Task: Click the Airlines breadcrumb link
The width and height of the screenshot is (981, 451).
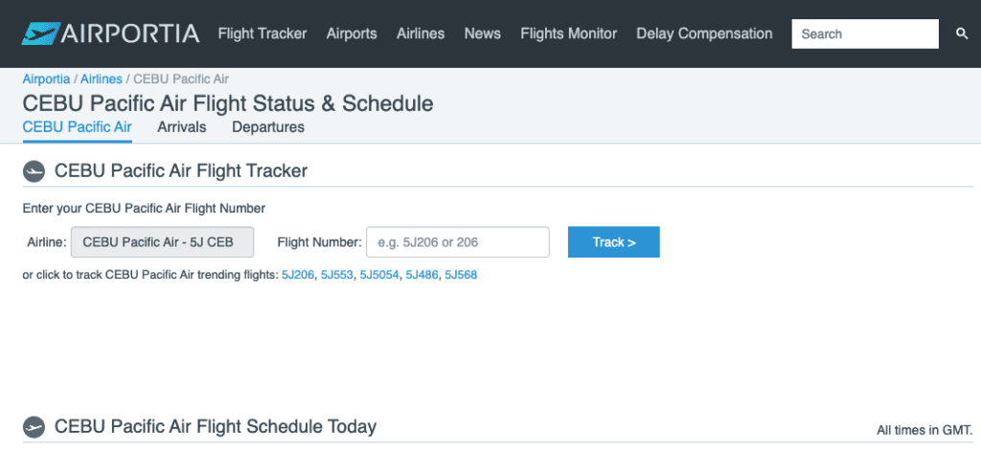Action: 102,79
